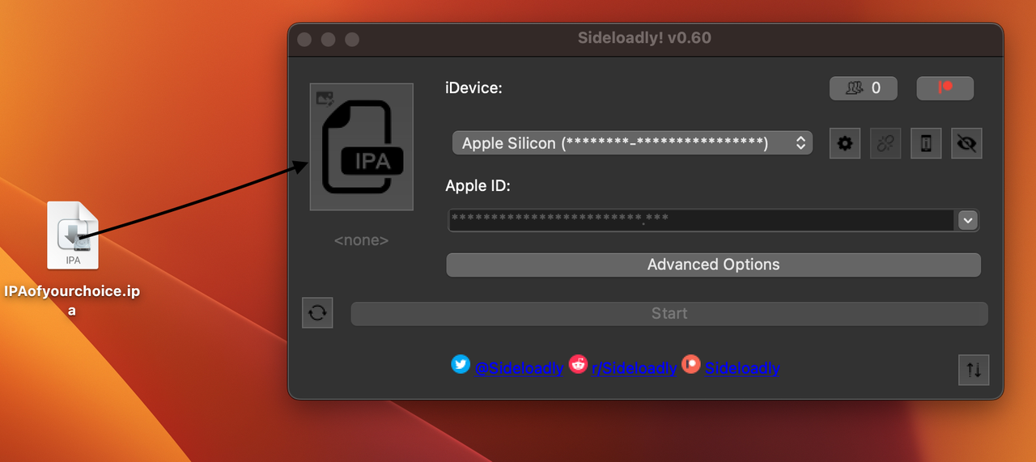Click the IPA file drop area
Image resolution: width=1036 pixels, height=462 pixels.
pyautogui.click(x=362, y=146)
